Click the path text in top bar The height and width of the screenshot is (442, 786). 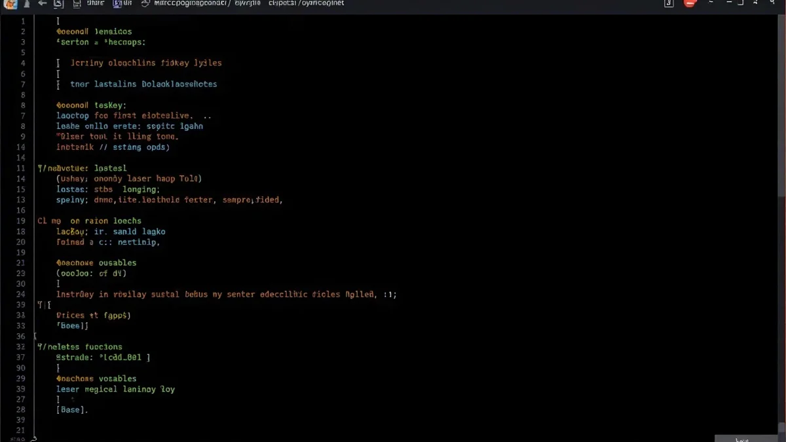249,3
